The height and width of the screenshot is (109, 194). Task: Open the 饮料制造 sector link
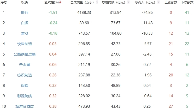click(x=25, y=44)
